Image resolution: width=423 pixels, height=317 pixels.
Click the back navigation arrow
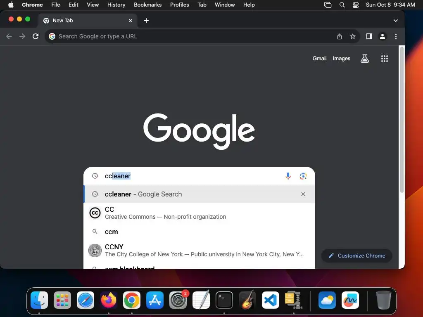9,36
